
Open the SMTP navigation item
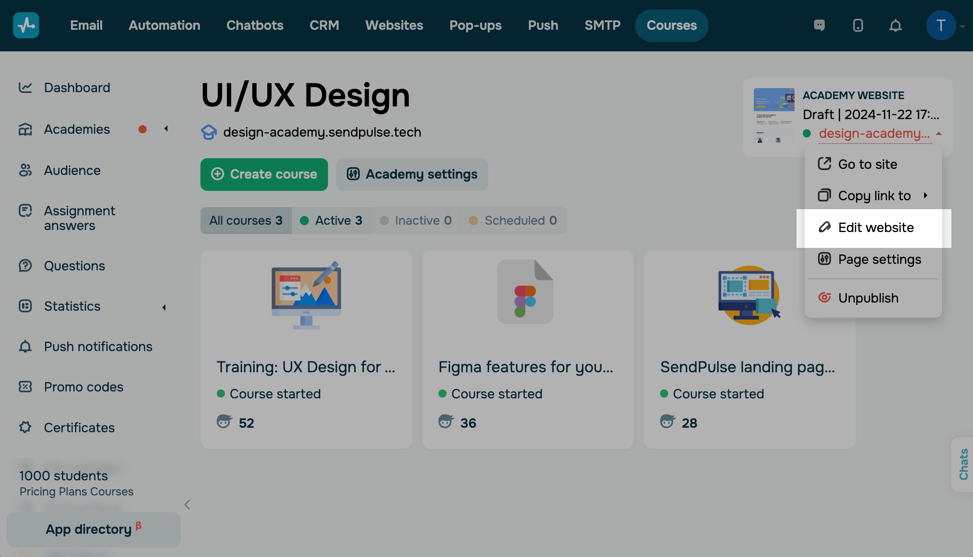click(603, 25)
